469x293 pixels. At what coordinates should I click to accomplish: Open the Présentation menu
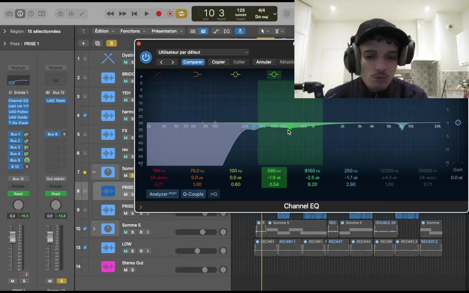click(167, 31)
